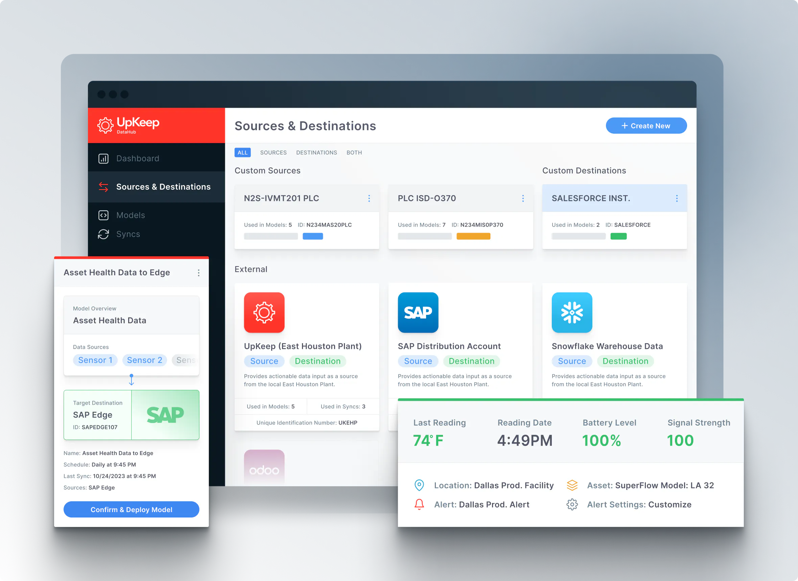Click the blue down-arrow connector icon

tap(131, 379)
